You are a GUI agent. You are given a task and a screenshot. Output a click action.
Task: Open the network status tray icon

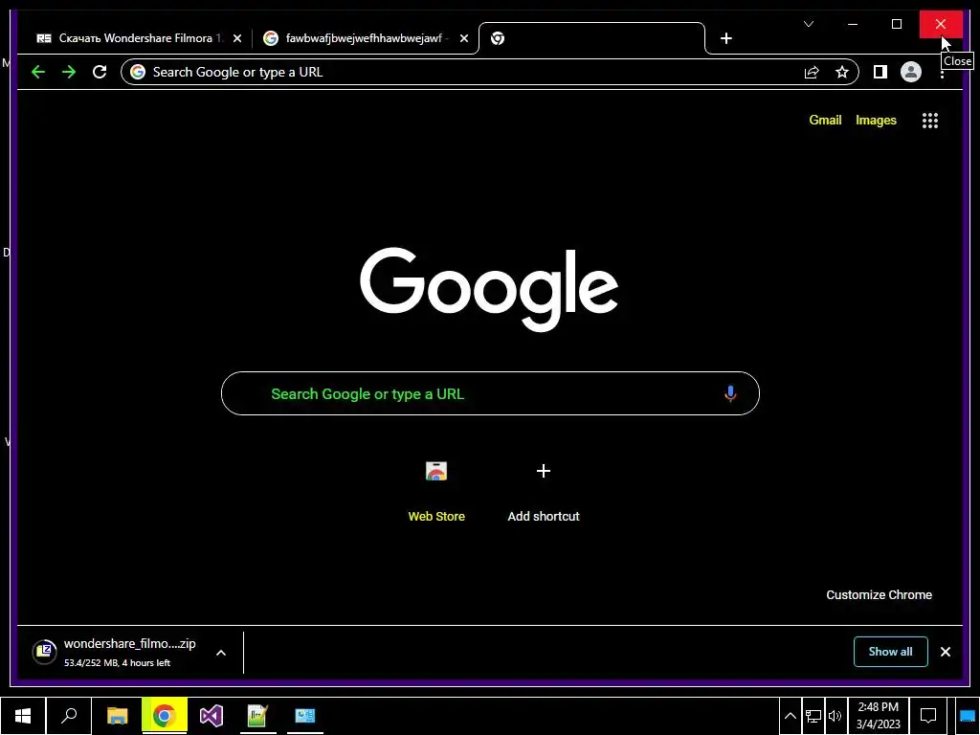coord(813,716)
